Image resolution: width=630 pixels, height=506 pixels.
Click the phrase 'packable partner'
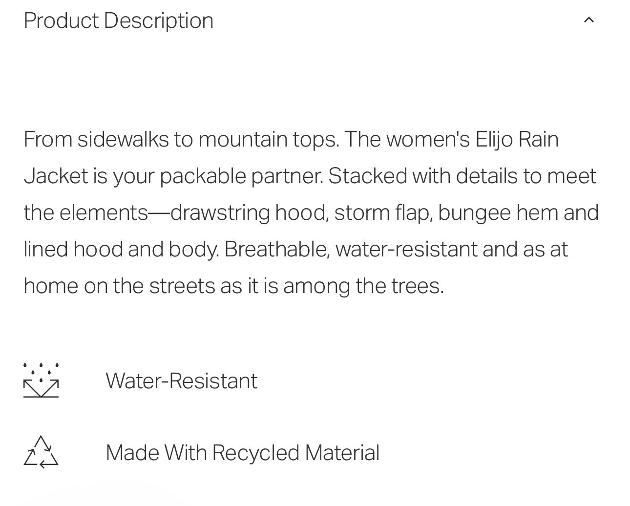[x=241, y=176]
